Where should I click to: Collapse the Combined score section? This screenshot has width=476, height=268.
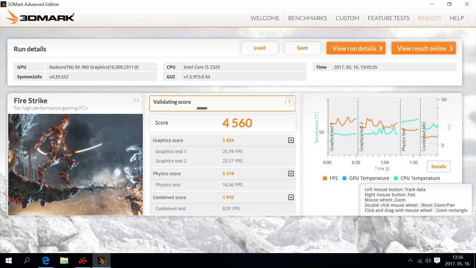pos(291,197)
